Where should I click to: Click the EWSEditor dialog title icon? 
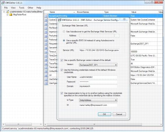coord(60,20)
